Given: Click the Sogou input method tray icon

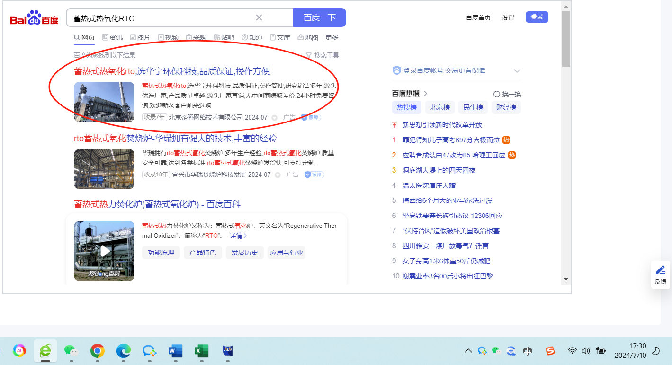Looking at the screenshot, I should point(550,351).
